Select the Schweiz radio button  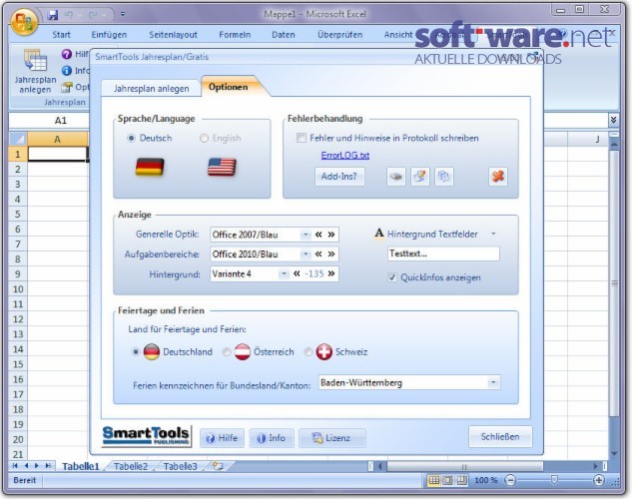(x=309, y=352)
